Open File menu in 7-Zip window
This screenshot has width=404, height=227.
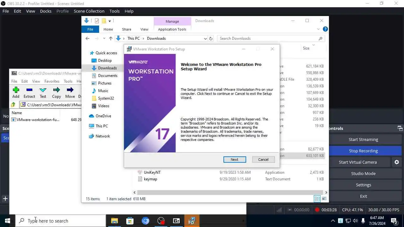click(14, 81)
